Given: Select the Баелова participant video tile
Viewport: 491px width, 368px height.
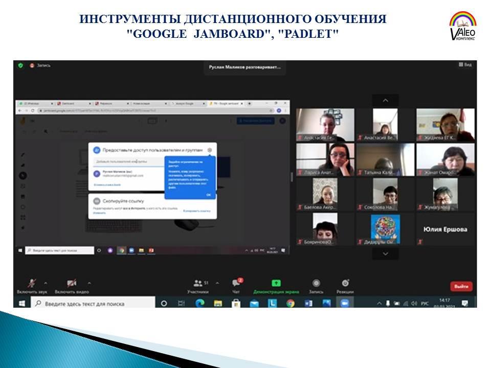Looking at the screenshot, I should (325, 194).
